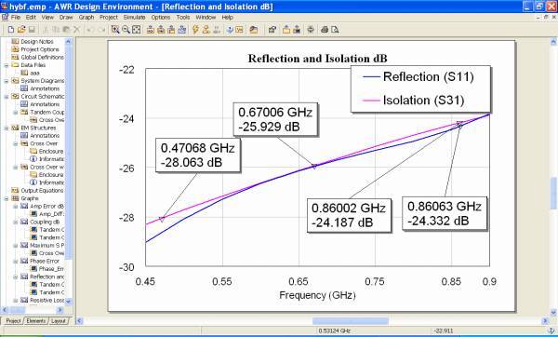
Task: Click the Zoom Out magnifier icon
Action: pyautogui.click(x=126, y=30)
